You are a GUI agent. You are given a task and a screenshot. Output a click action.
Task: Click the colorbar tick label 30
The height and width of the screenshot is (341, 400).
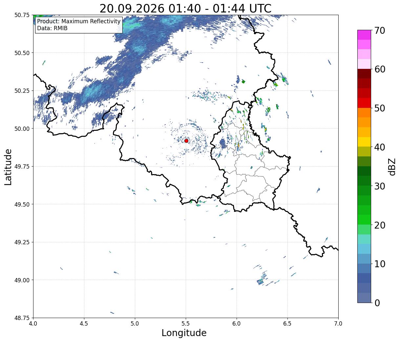(379, 186)
